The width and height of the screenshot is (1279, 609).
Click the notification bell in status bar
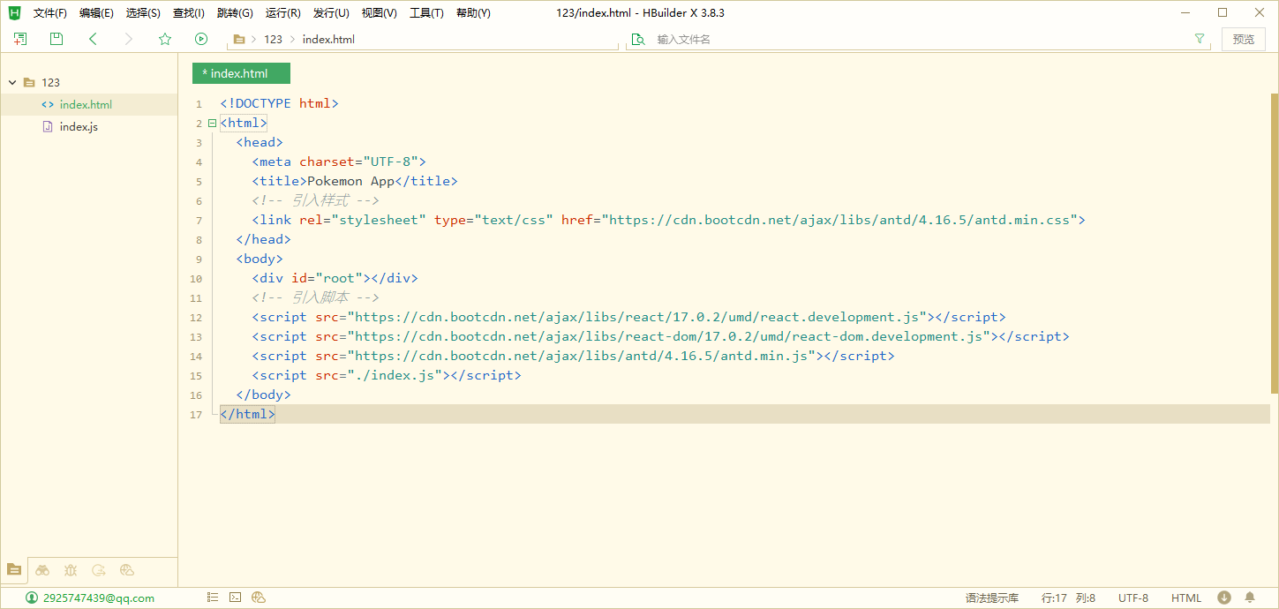pyautogui.click(x=1250, y=598)
